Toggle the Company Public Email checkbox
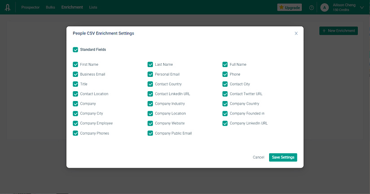Image resolution: width=370 pixels, height=194 pixels. (x=150, y=133)
